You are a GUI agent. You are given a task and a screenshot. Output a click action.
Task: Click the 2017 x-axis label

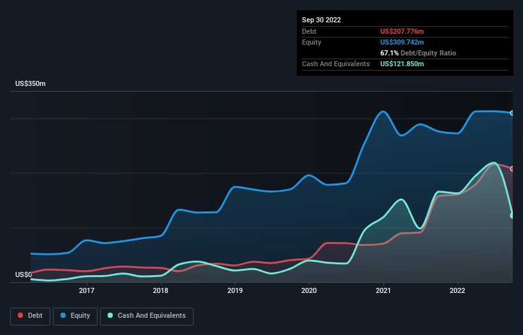(87, 290)
